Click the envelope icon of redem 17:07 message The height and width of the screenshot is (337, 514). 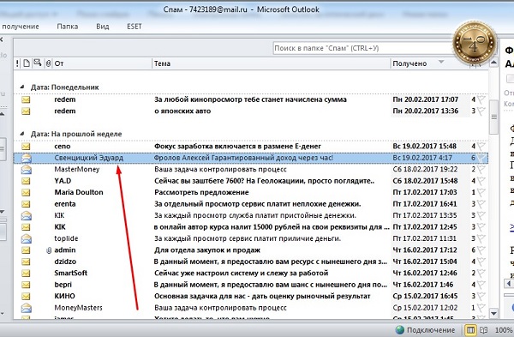26,99
